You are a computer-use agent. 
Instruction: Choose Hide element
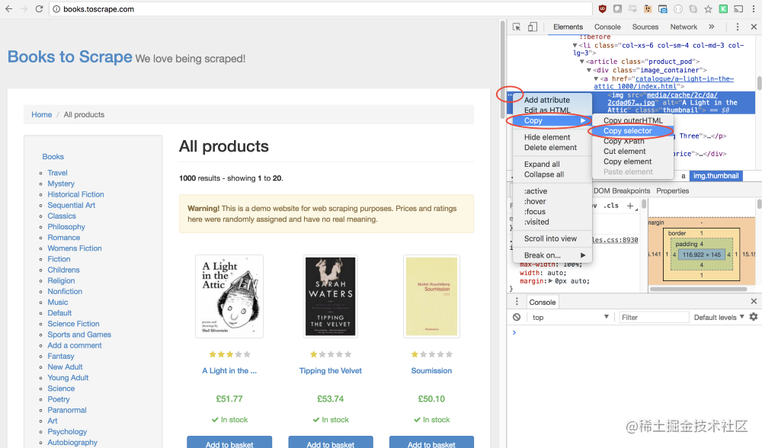[552, 137]
